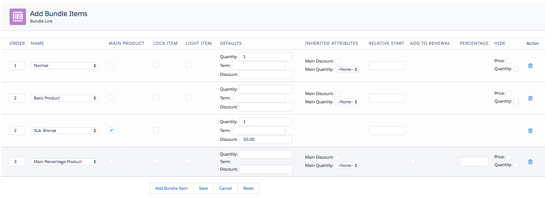Uncheck Main Product for SLA: Bronze
This screenshot has height=199, width=545.
(112, 130)
